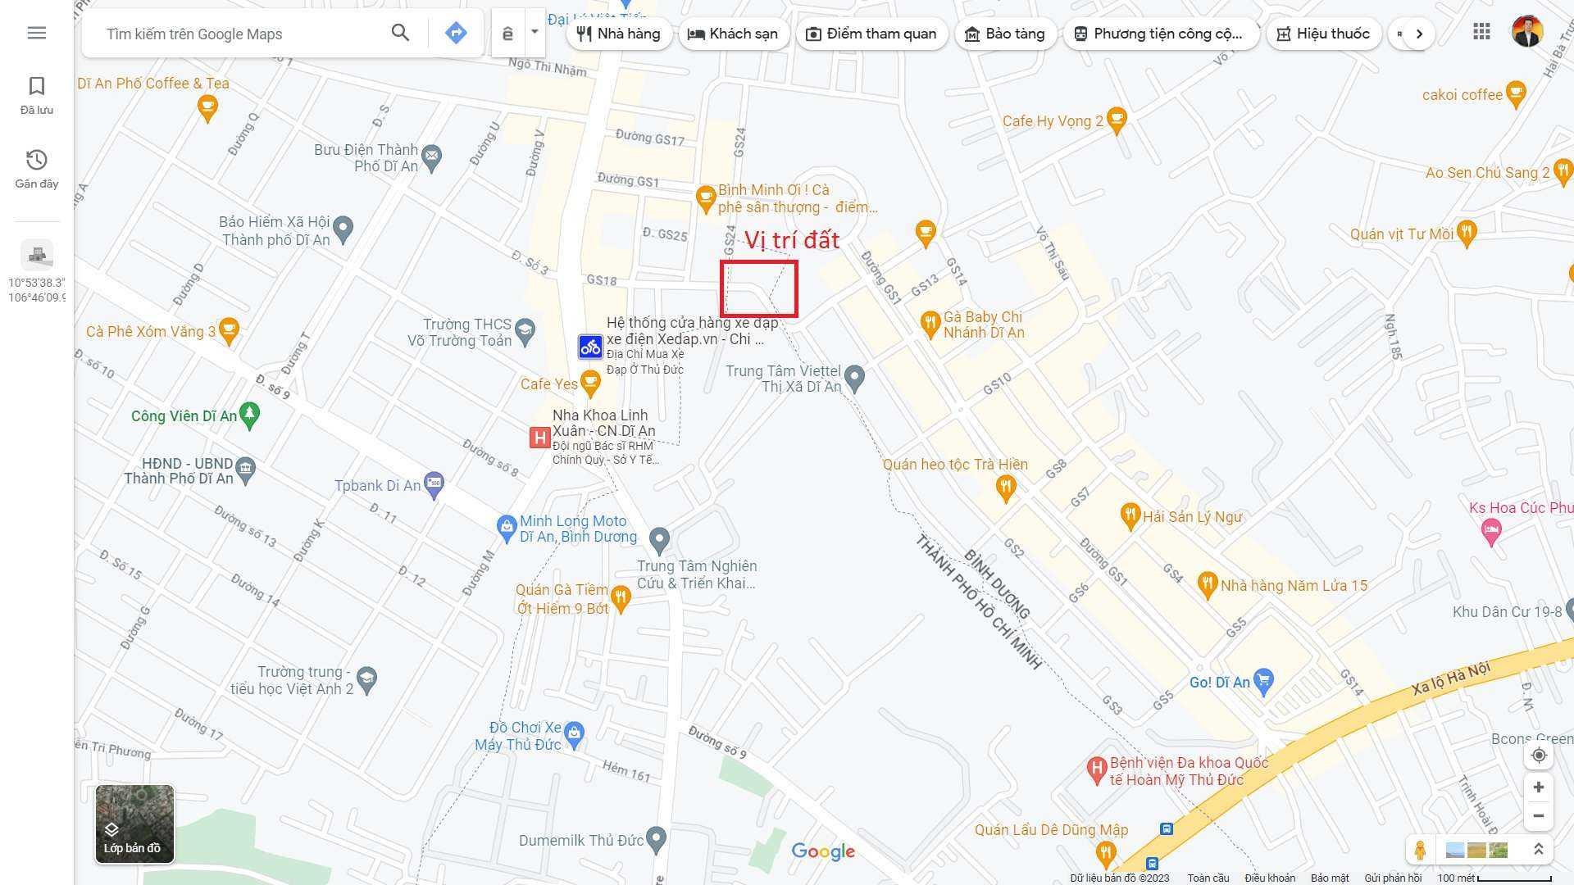Toggle the Lớp bản đồ satellite layer
The height and width of the screenshot is (885, 1574).
[x=134, y=824]
